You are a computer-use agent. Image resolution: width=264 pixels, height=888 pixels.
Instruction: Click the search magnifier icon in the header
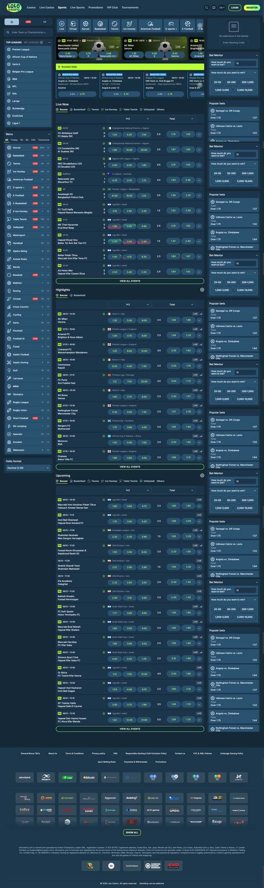(x=206, y=8)
